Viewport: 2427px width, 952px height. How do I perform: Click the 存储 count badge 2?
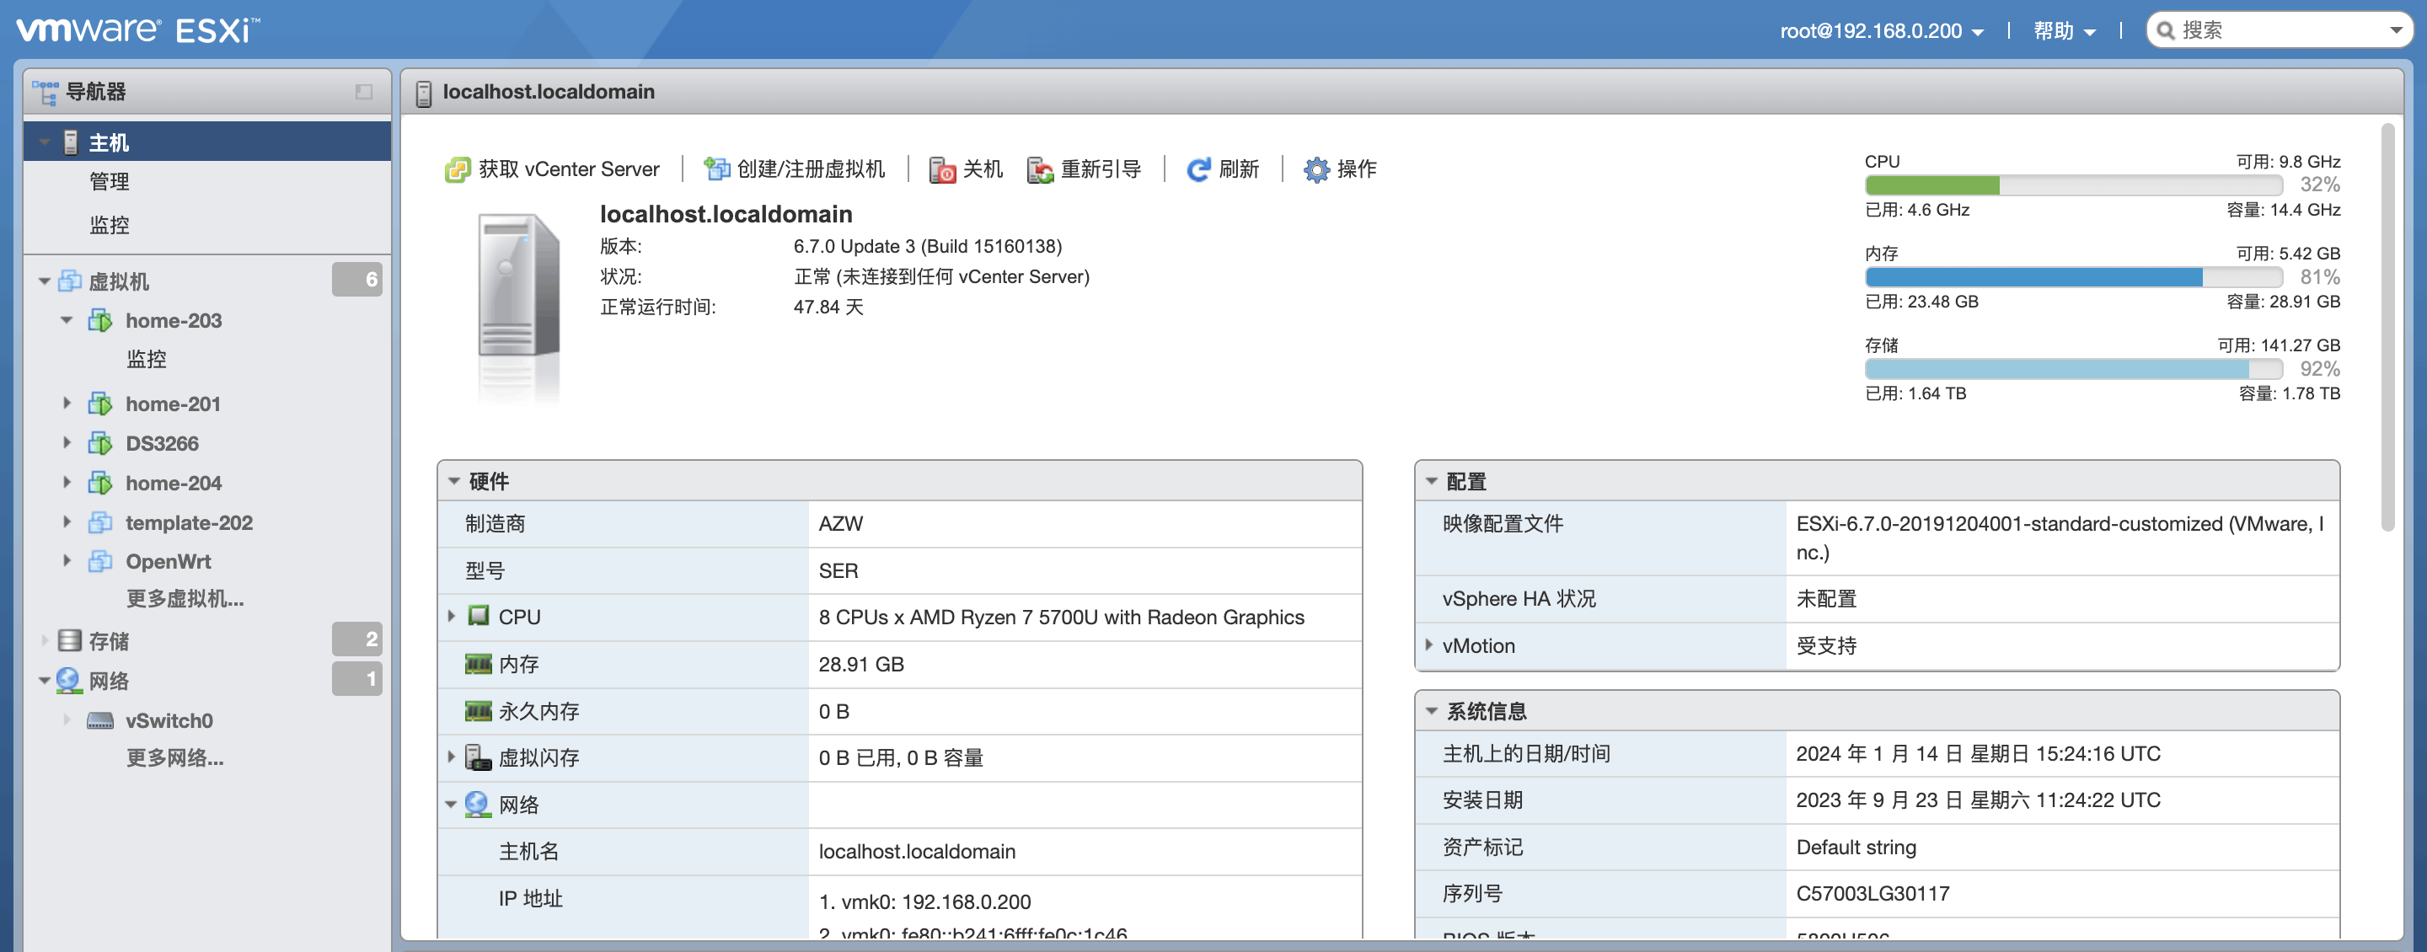click(357, 639)
